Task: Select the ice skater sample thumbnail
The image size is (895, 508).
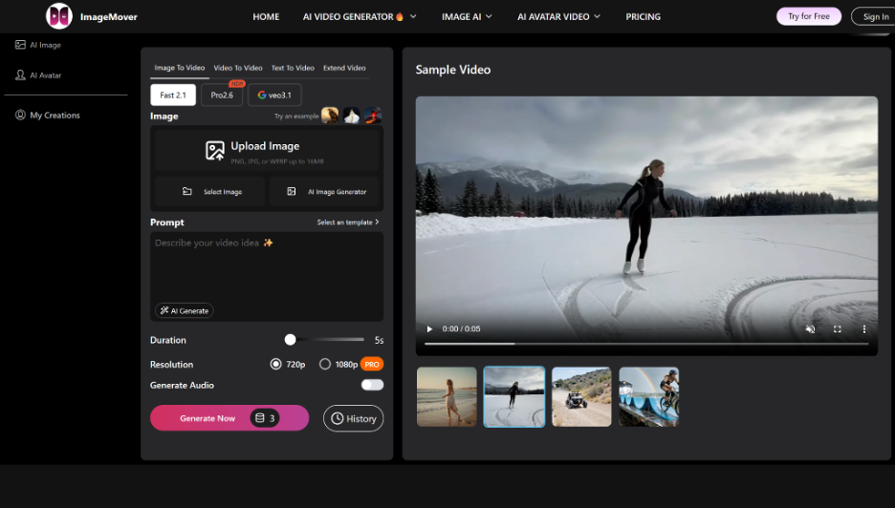Action: point(513,397)
